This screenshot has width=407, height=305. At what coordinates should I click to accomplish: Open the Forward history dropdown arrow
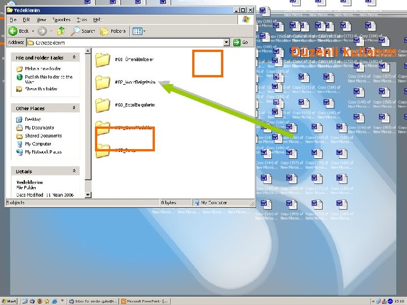point(51,31)
